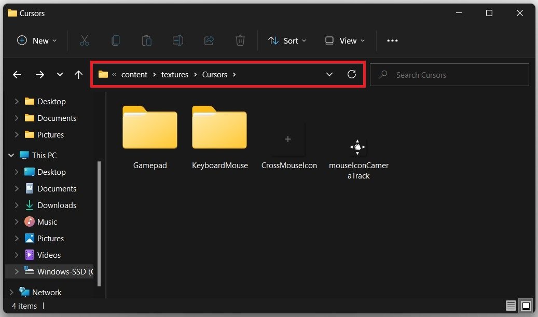The width and height of the screenshot is (538, 317).
Task: Delete selected item via trash icon
Action: [240, 40]
